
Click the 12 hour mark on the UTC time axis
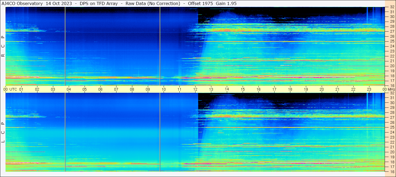pyautogui.click(x=195, y=89)
